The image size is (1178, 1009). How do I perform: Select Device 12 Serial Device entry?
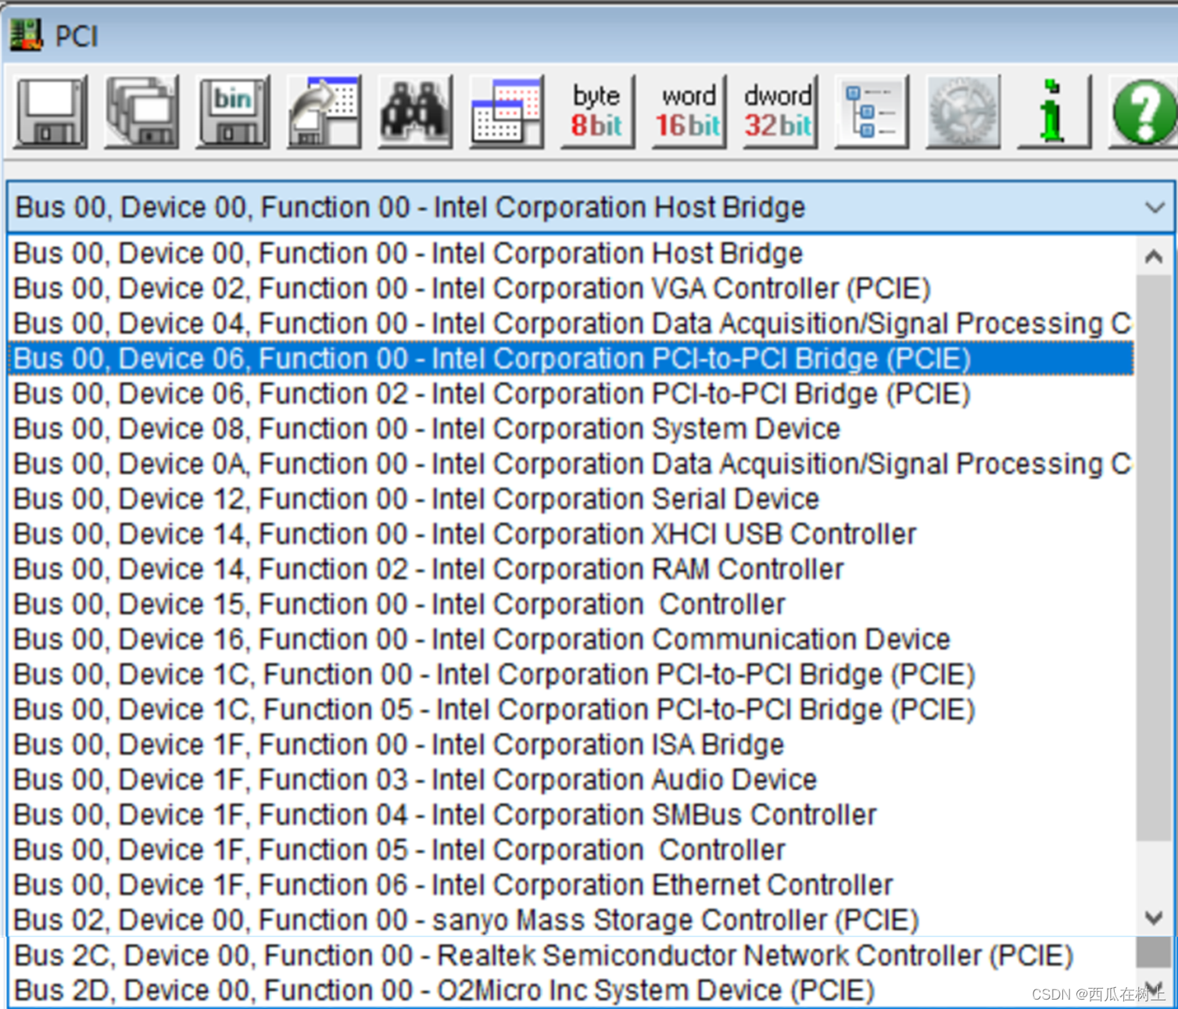pos(571,499)
